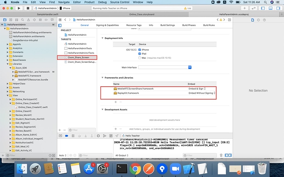This screenshot has height=177, width=284.
Task: Toggle the inspectors panel visibility button
Action: coord(278,8)
